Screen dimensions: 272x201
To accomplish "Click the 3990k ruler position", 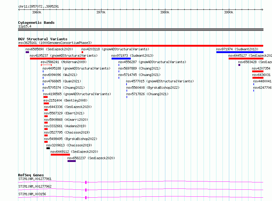I will [x=229, y=12].
